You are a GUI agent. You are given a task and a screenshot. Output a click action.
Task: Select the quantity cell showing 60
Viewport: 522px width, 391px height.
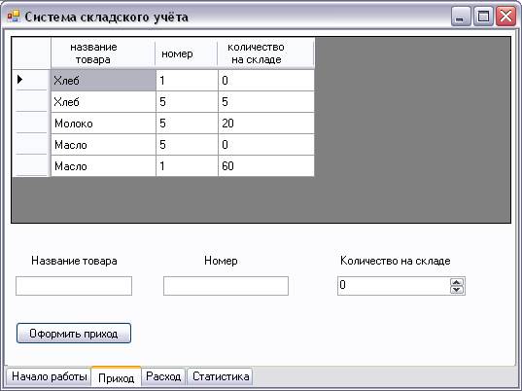point(266,166)
